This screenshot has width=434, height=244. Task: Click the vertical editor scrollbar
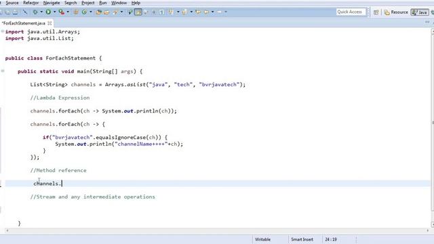point(433,122)
